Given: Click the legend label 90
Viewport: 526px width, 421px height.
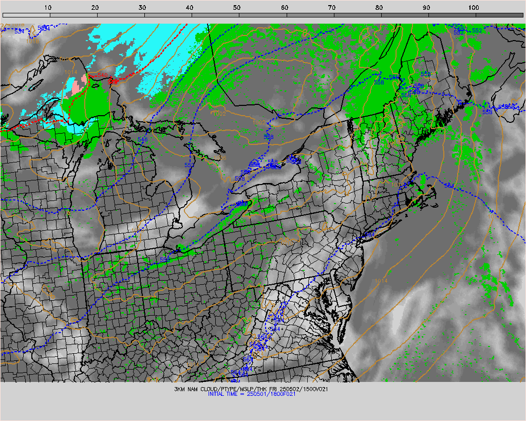Looking at the screenshot, I should coord(426,7).
